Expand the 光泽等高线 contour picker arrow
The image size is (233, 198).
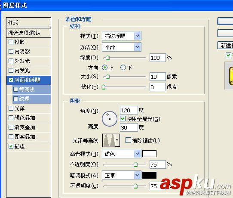(117, 140)
